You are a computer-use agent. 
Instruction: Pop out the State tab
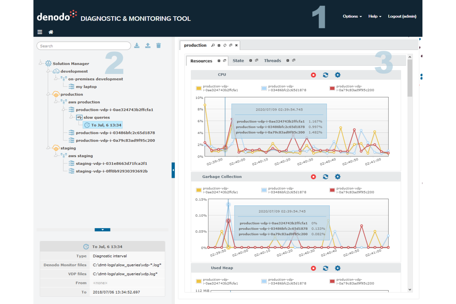coord(257,61)
